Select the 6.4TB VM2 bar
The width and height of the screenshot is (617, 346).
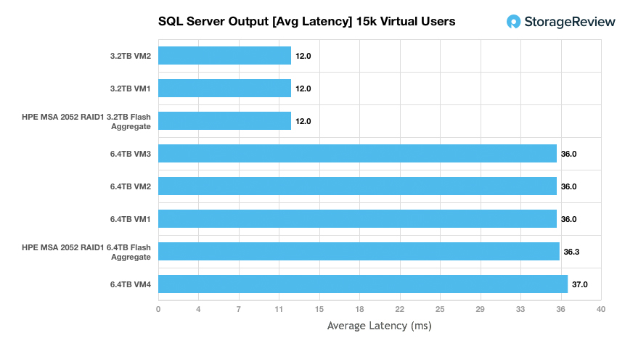[358, 186]
